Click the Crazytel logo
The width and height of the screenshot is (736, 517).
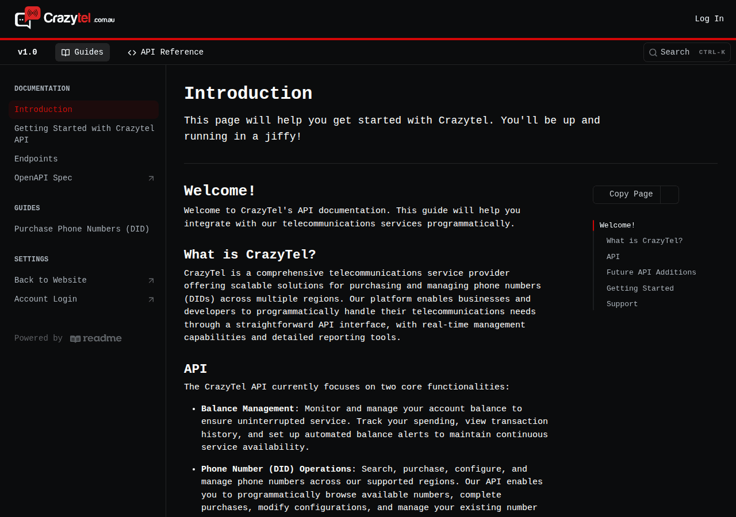coord(64,18)
